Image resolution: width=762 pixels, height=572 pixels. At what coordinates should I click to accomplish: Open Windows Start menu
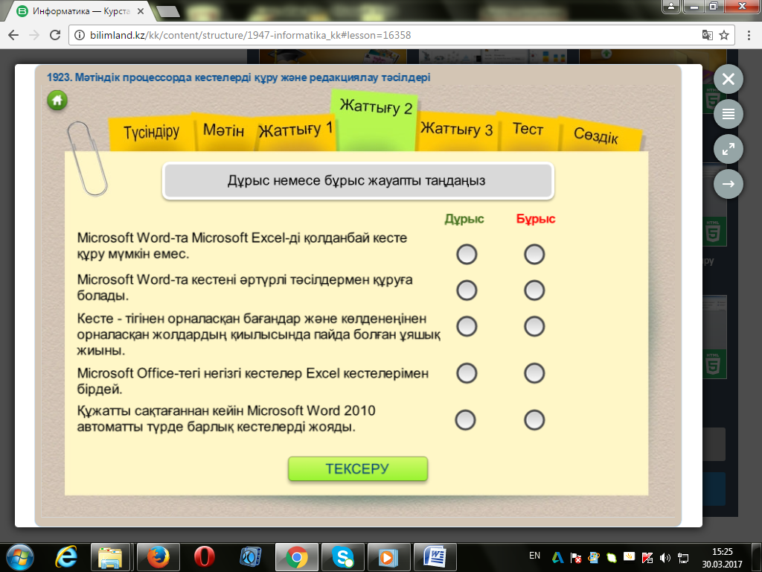coord(20,557)
